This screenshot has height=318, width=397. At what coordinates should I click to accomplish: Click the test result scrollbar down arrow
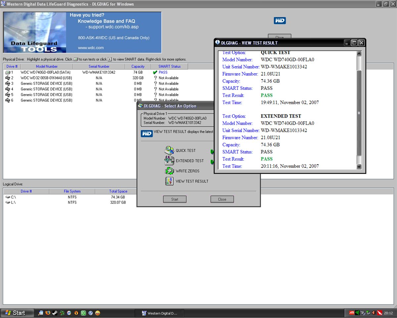pos(359,167)
